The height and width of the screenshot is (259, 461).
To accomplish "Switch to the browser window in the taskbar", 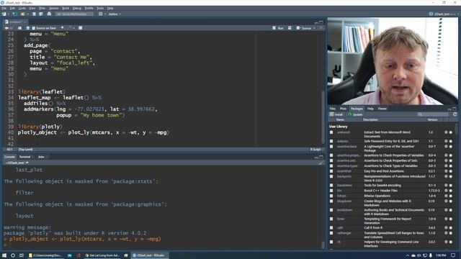I will coord(102,255).
